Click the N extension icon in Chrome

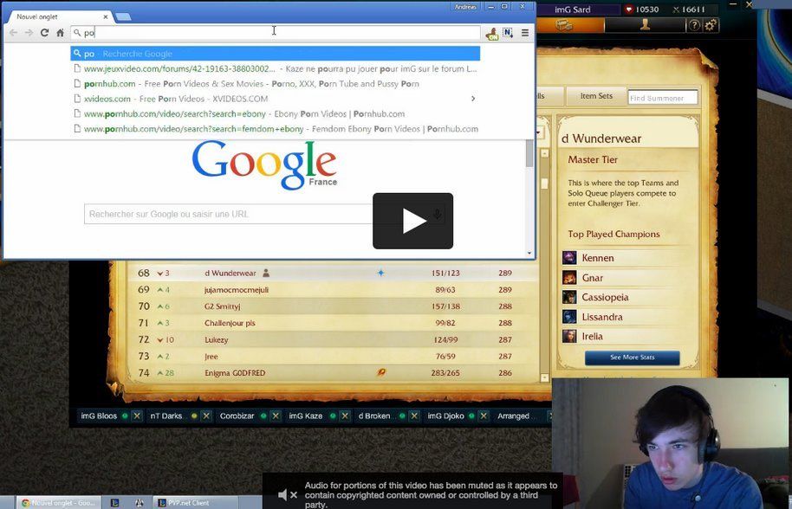pos(508,33)
